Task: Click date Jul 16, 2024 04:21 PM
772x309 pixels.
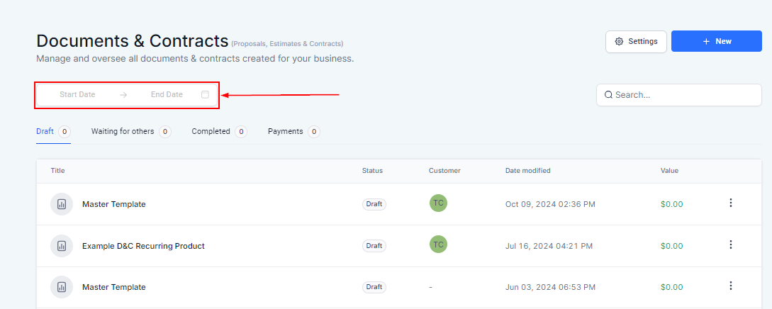Action: (x=549, y=246)
